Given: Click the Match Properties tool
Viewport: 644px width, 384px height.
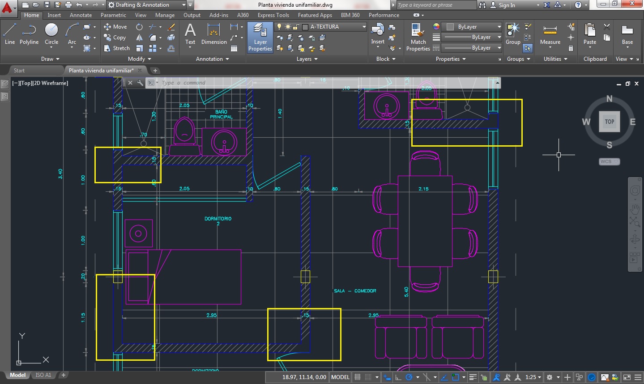Looking at the screenshot, I should [418, 37].
